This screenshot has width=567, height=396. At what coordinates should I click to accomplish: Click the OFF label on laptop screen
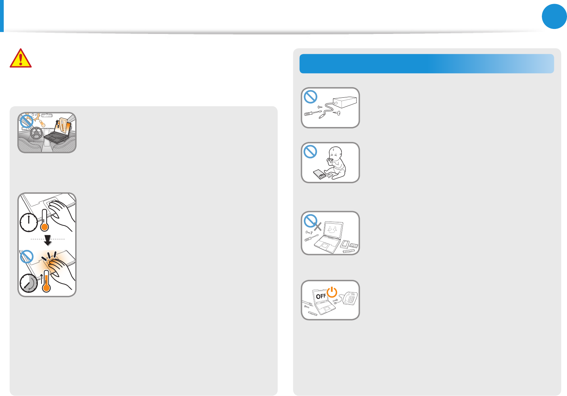tap(321, 296)
